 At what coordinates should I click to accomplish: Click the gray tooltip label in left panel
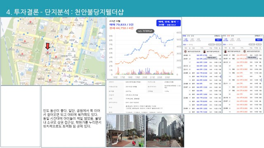coord(212,58)
